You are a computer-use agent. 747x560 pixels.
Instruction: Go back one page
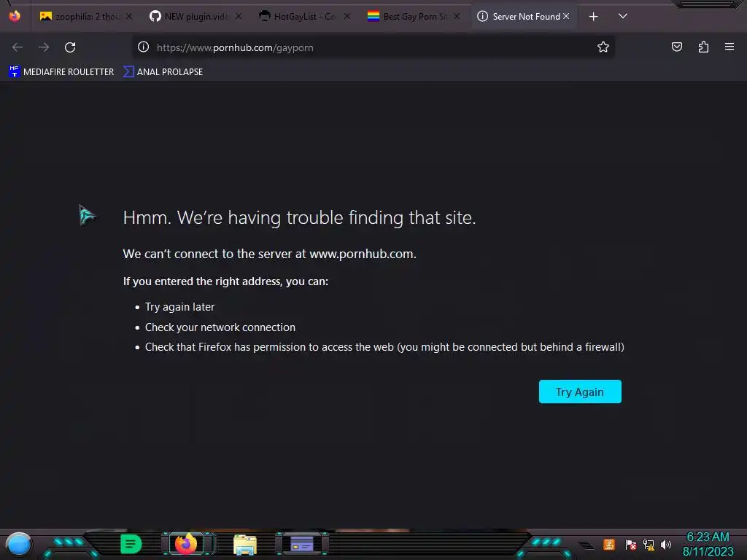click(x=18, y=47)
